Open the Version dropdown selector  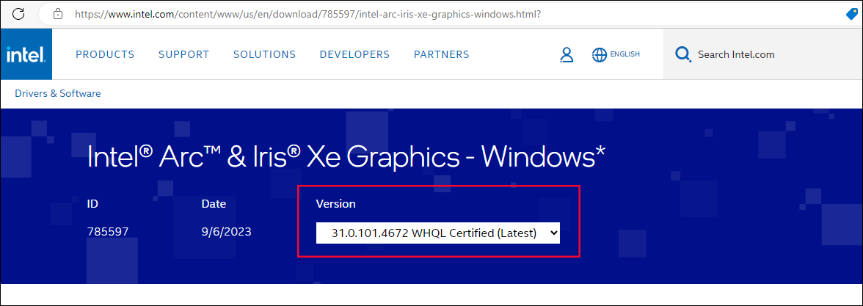(438, 233)
